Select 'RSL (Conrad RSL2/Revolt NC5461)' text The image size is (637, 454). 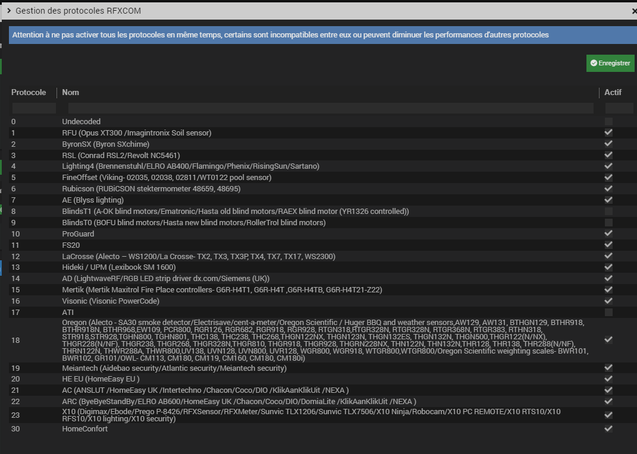point(121,155)
